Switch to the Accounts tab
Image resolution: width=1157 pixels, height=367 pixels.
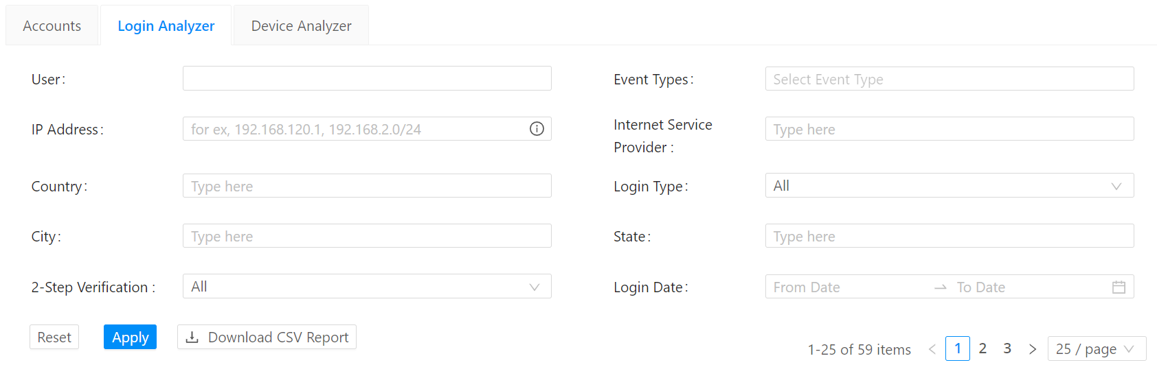coord(52,26)
